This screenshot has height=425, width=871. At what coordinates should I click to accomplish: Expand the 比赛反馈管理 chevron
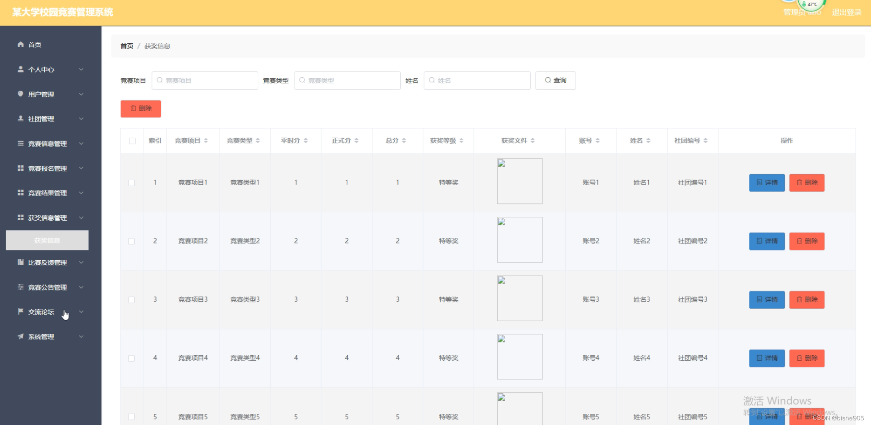click(x=81, y=262)
